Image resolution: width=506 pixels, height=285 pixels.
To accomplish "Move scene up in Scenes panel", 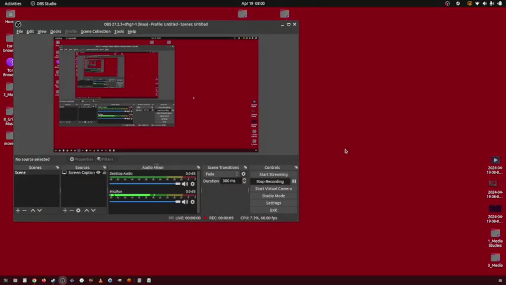I will tap(33, 211).
